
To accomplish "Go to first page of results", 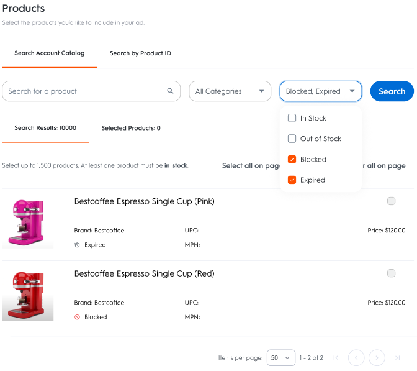I will click(x=336, y=358).
